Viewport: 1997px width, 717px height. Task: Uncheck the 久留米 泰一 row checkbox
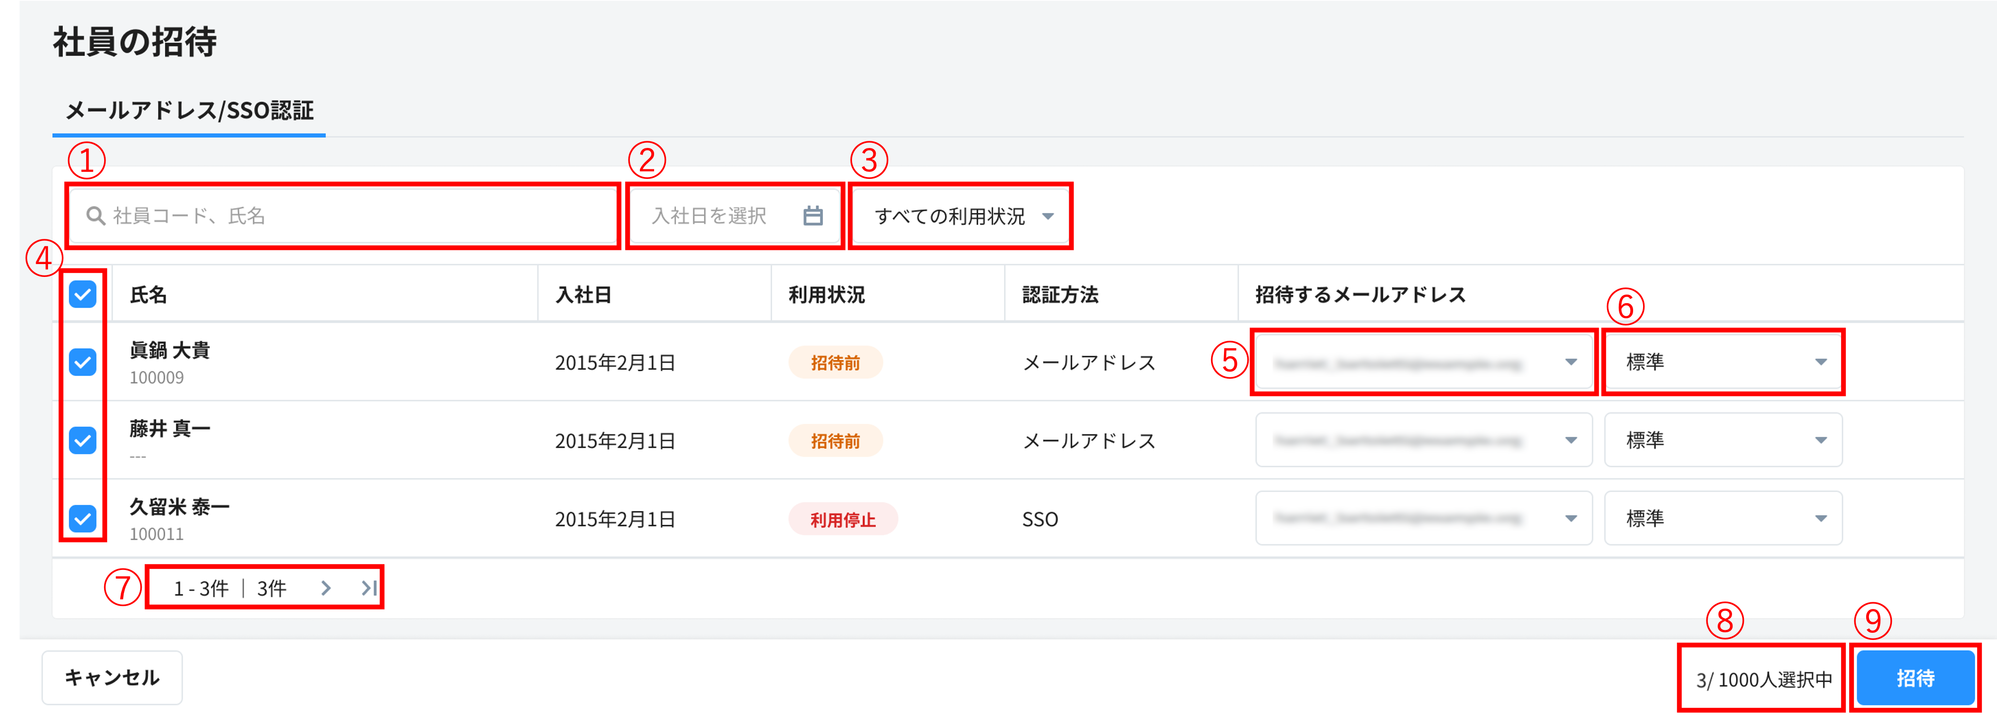click(x=82, y=518)
